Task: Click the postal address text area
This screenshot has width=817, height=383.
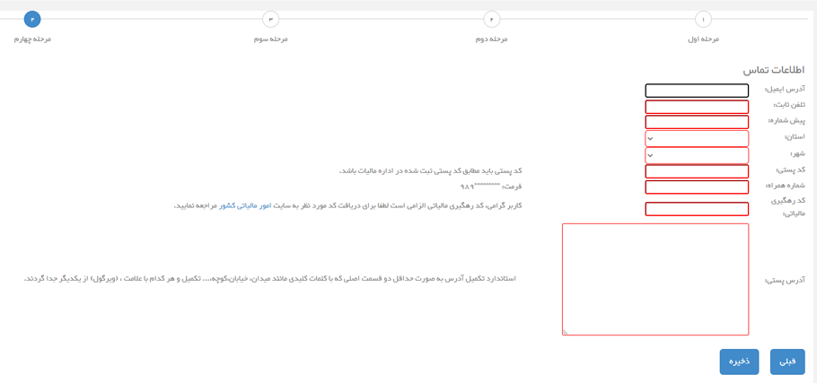Action: pyautogui.click(x=655, y=280)
